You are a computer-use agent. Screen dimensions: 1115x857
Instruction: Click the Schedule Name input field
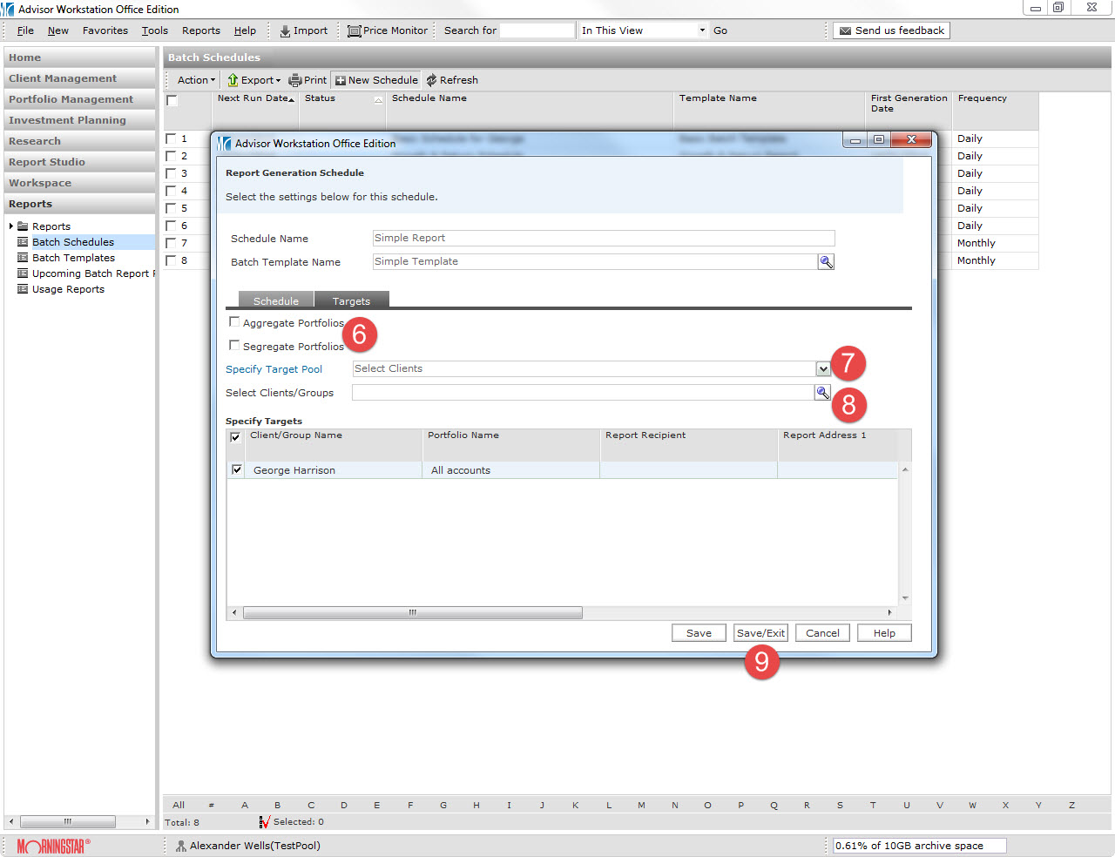point(603,239)
